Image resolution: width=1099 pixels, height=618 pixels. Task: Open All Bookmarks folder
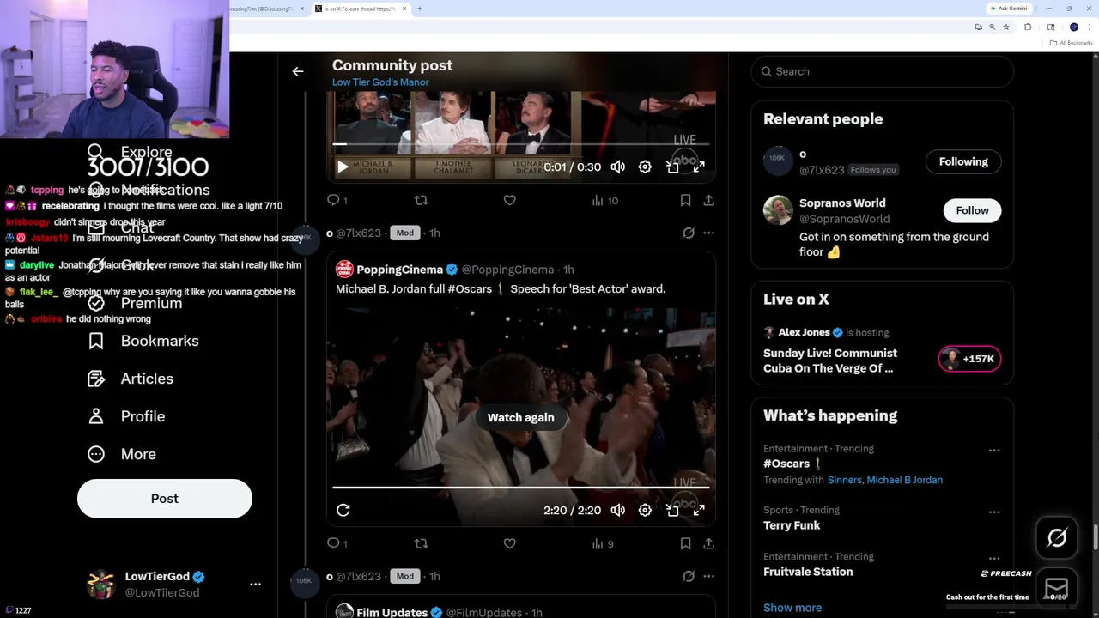point(1072,43)
